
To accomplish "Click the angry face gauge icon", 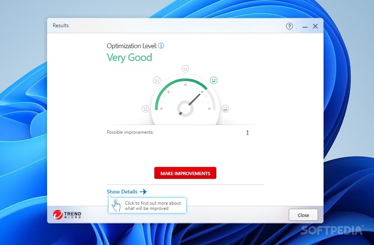I will [x=145, y=109].
